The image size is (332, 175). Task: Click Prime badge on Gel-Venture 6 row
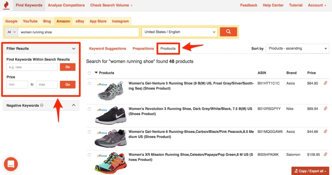point(102,133)
